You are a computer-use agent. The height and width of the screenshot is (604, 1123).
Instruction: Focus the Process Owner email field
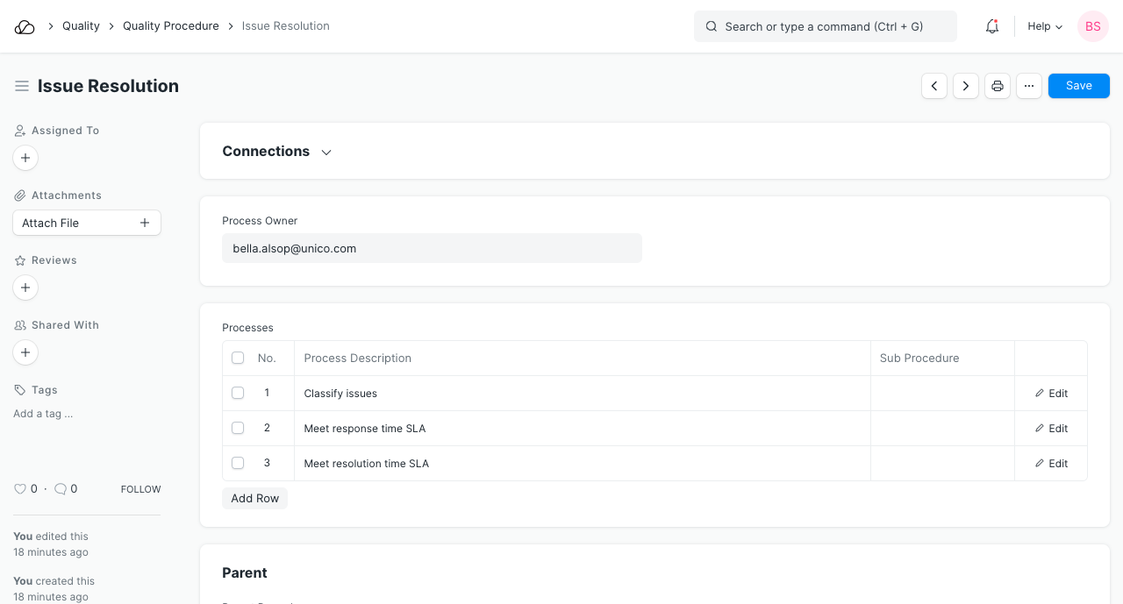pyautogui.click(x=432, y=248)
